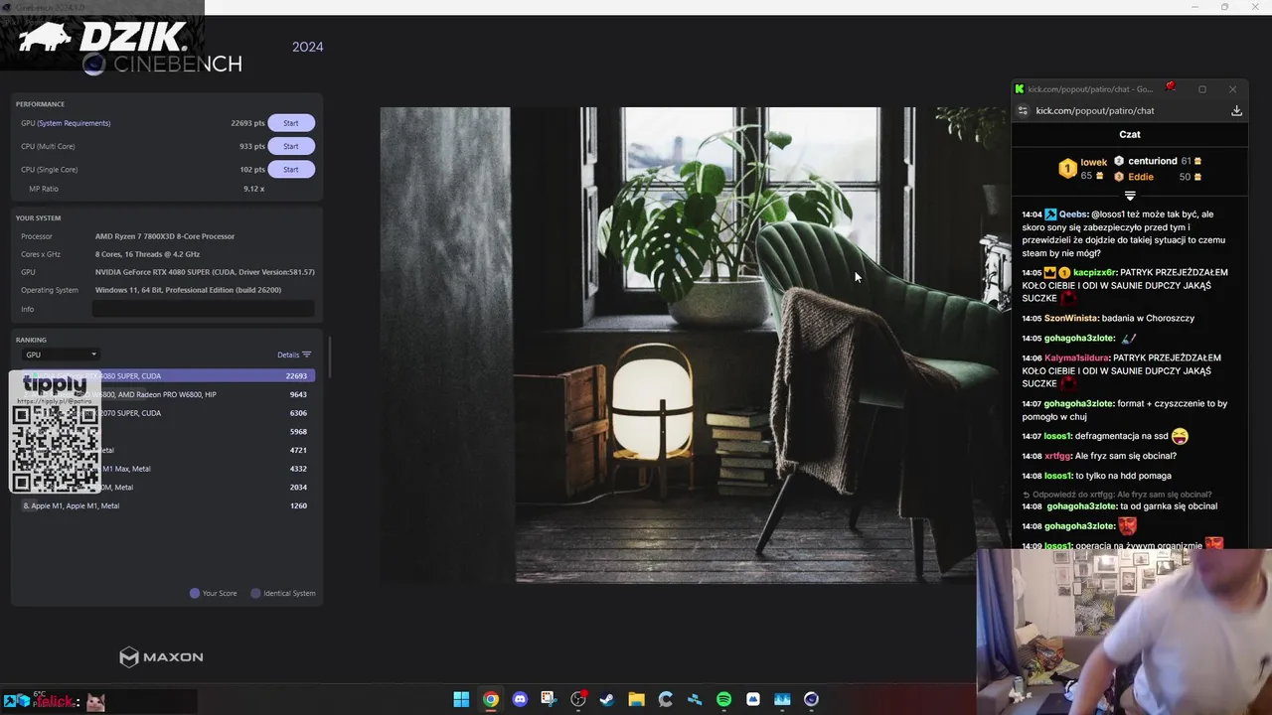Open the System Requirements link next to GPU
This screenshot has height=715, width=1272.
[x=74, y=123]
